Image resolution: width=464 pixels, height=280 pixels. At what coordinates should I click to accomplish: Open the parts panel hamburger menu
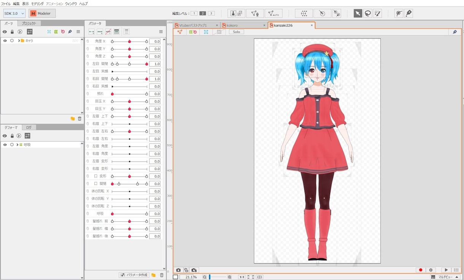78,32
